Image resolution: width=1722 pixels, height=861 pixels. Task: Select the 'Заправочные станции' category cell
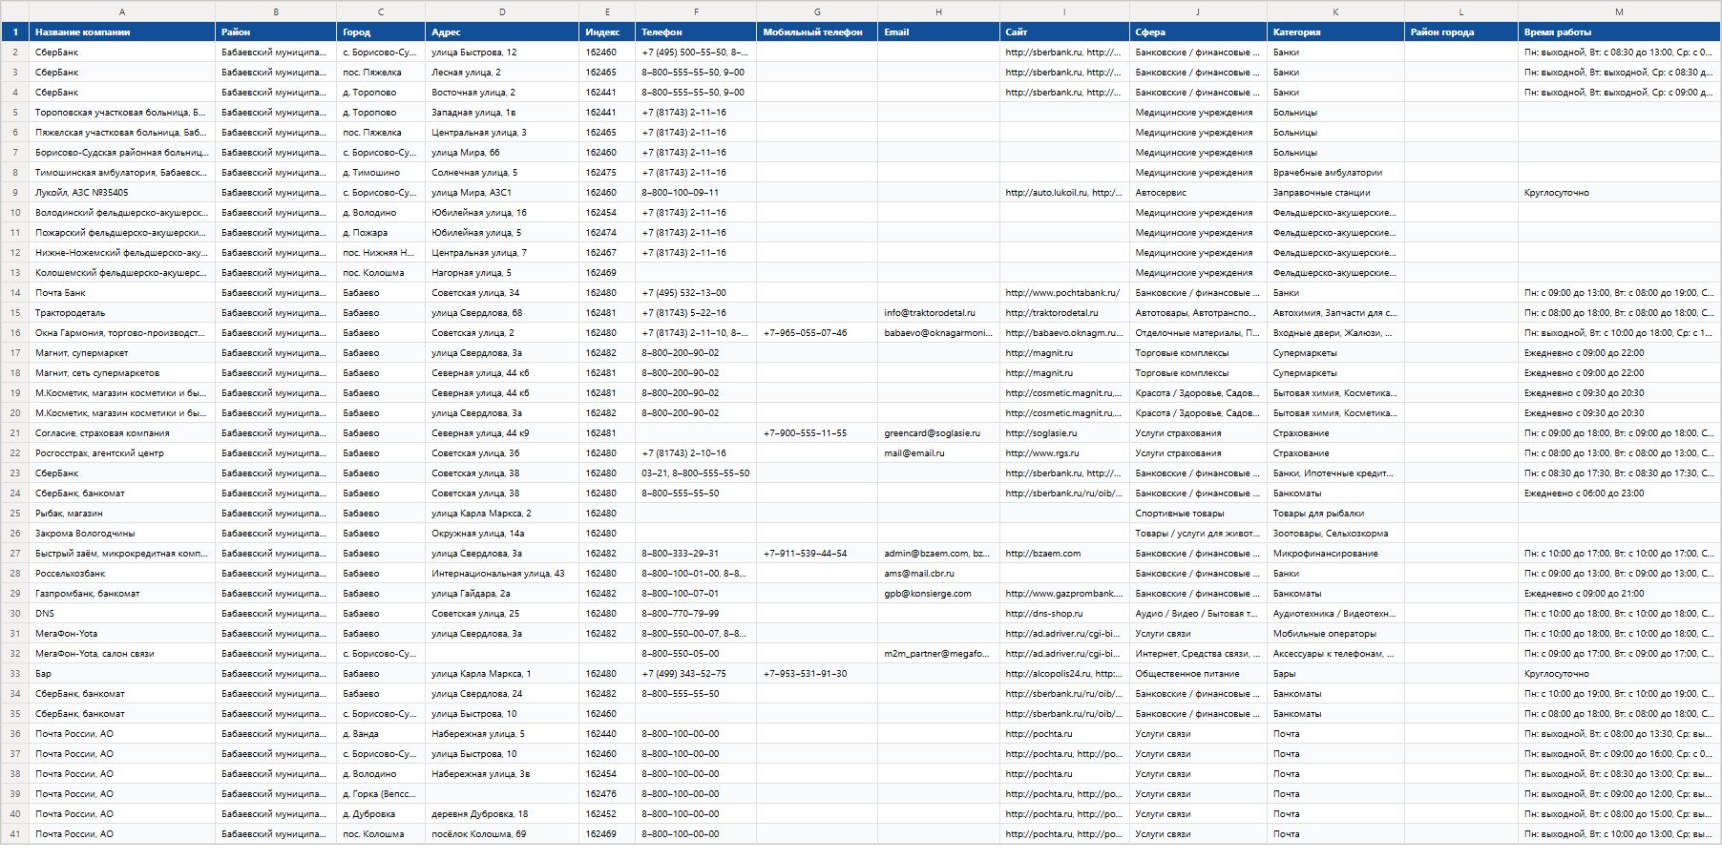1335,193
